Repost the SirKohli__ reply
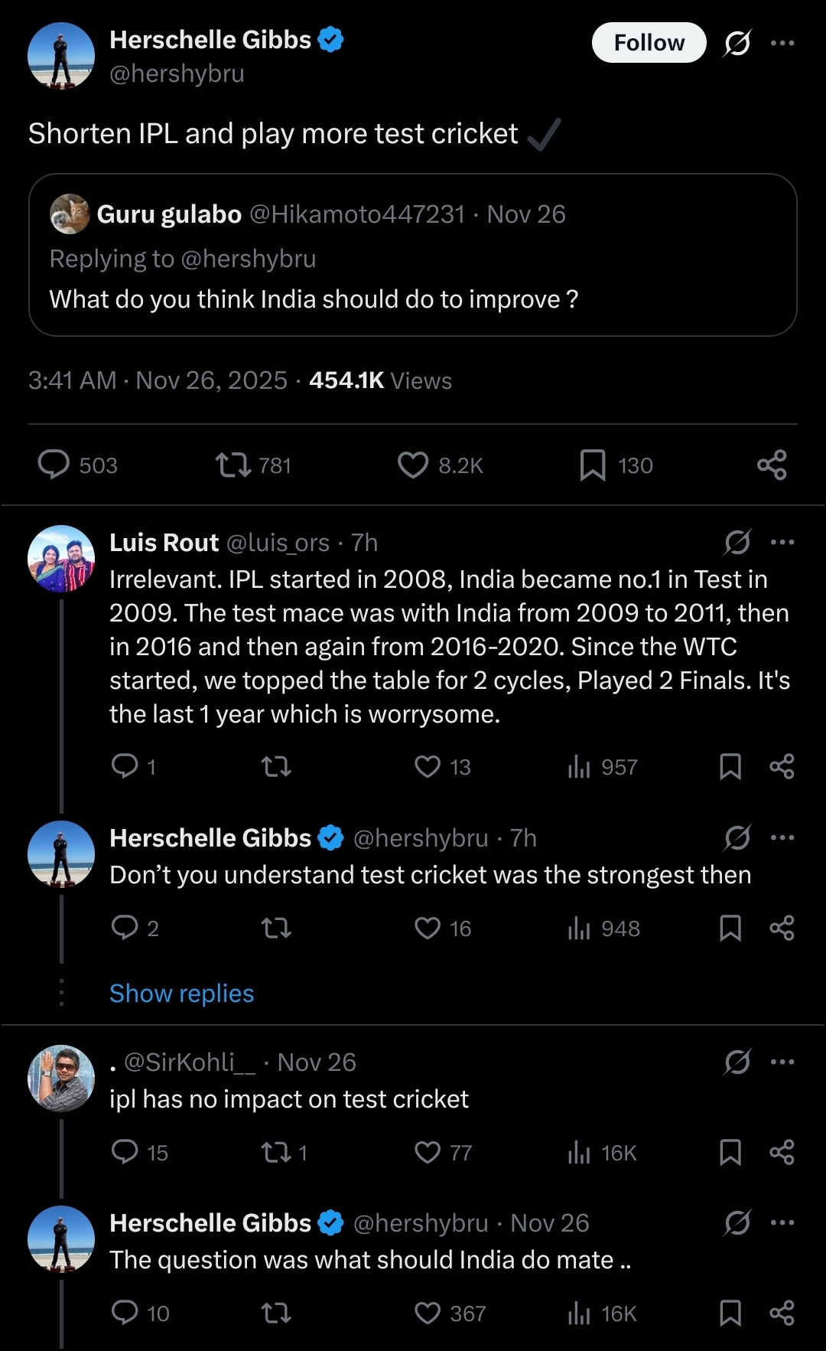Viewport: 826px width, 1351px height. pos(284,1152)
